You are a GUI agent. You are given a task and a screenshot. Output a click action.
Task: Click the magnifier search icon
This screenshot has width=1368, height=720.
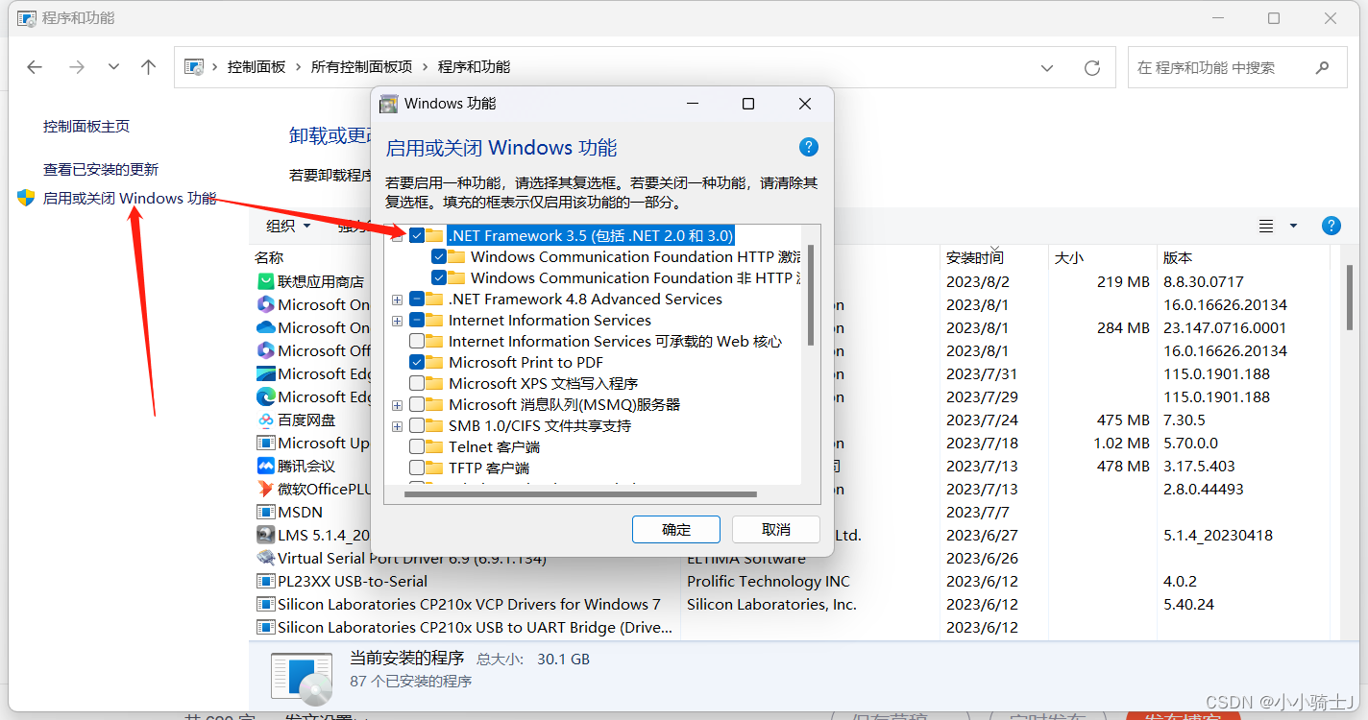click(x=1323, y=67)
